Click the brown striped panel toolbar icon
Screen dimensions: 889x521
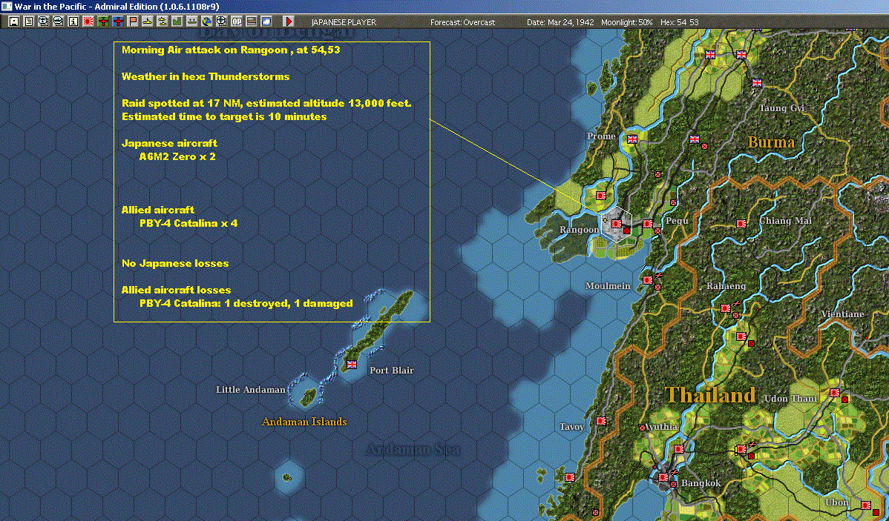[251, 21]
